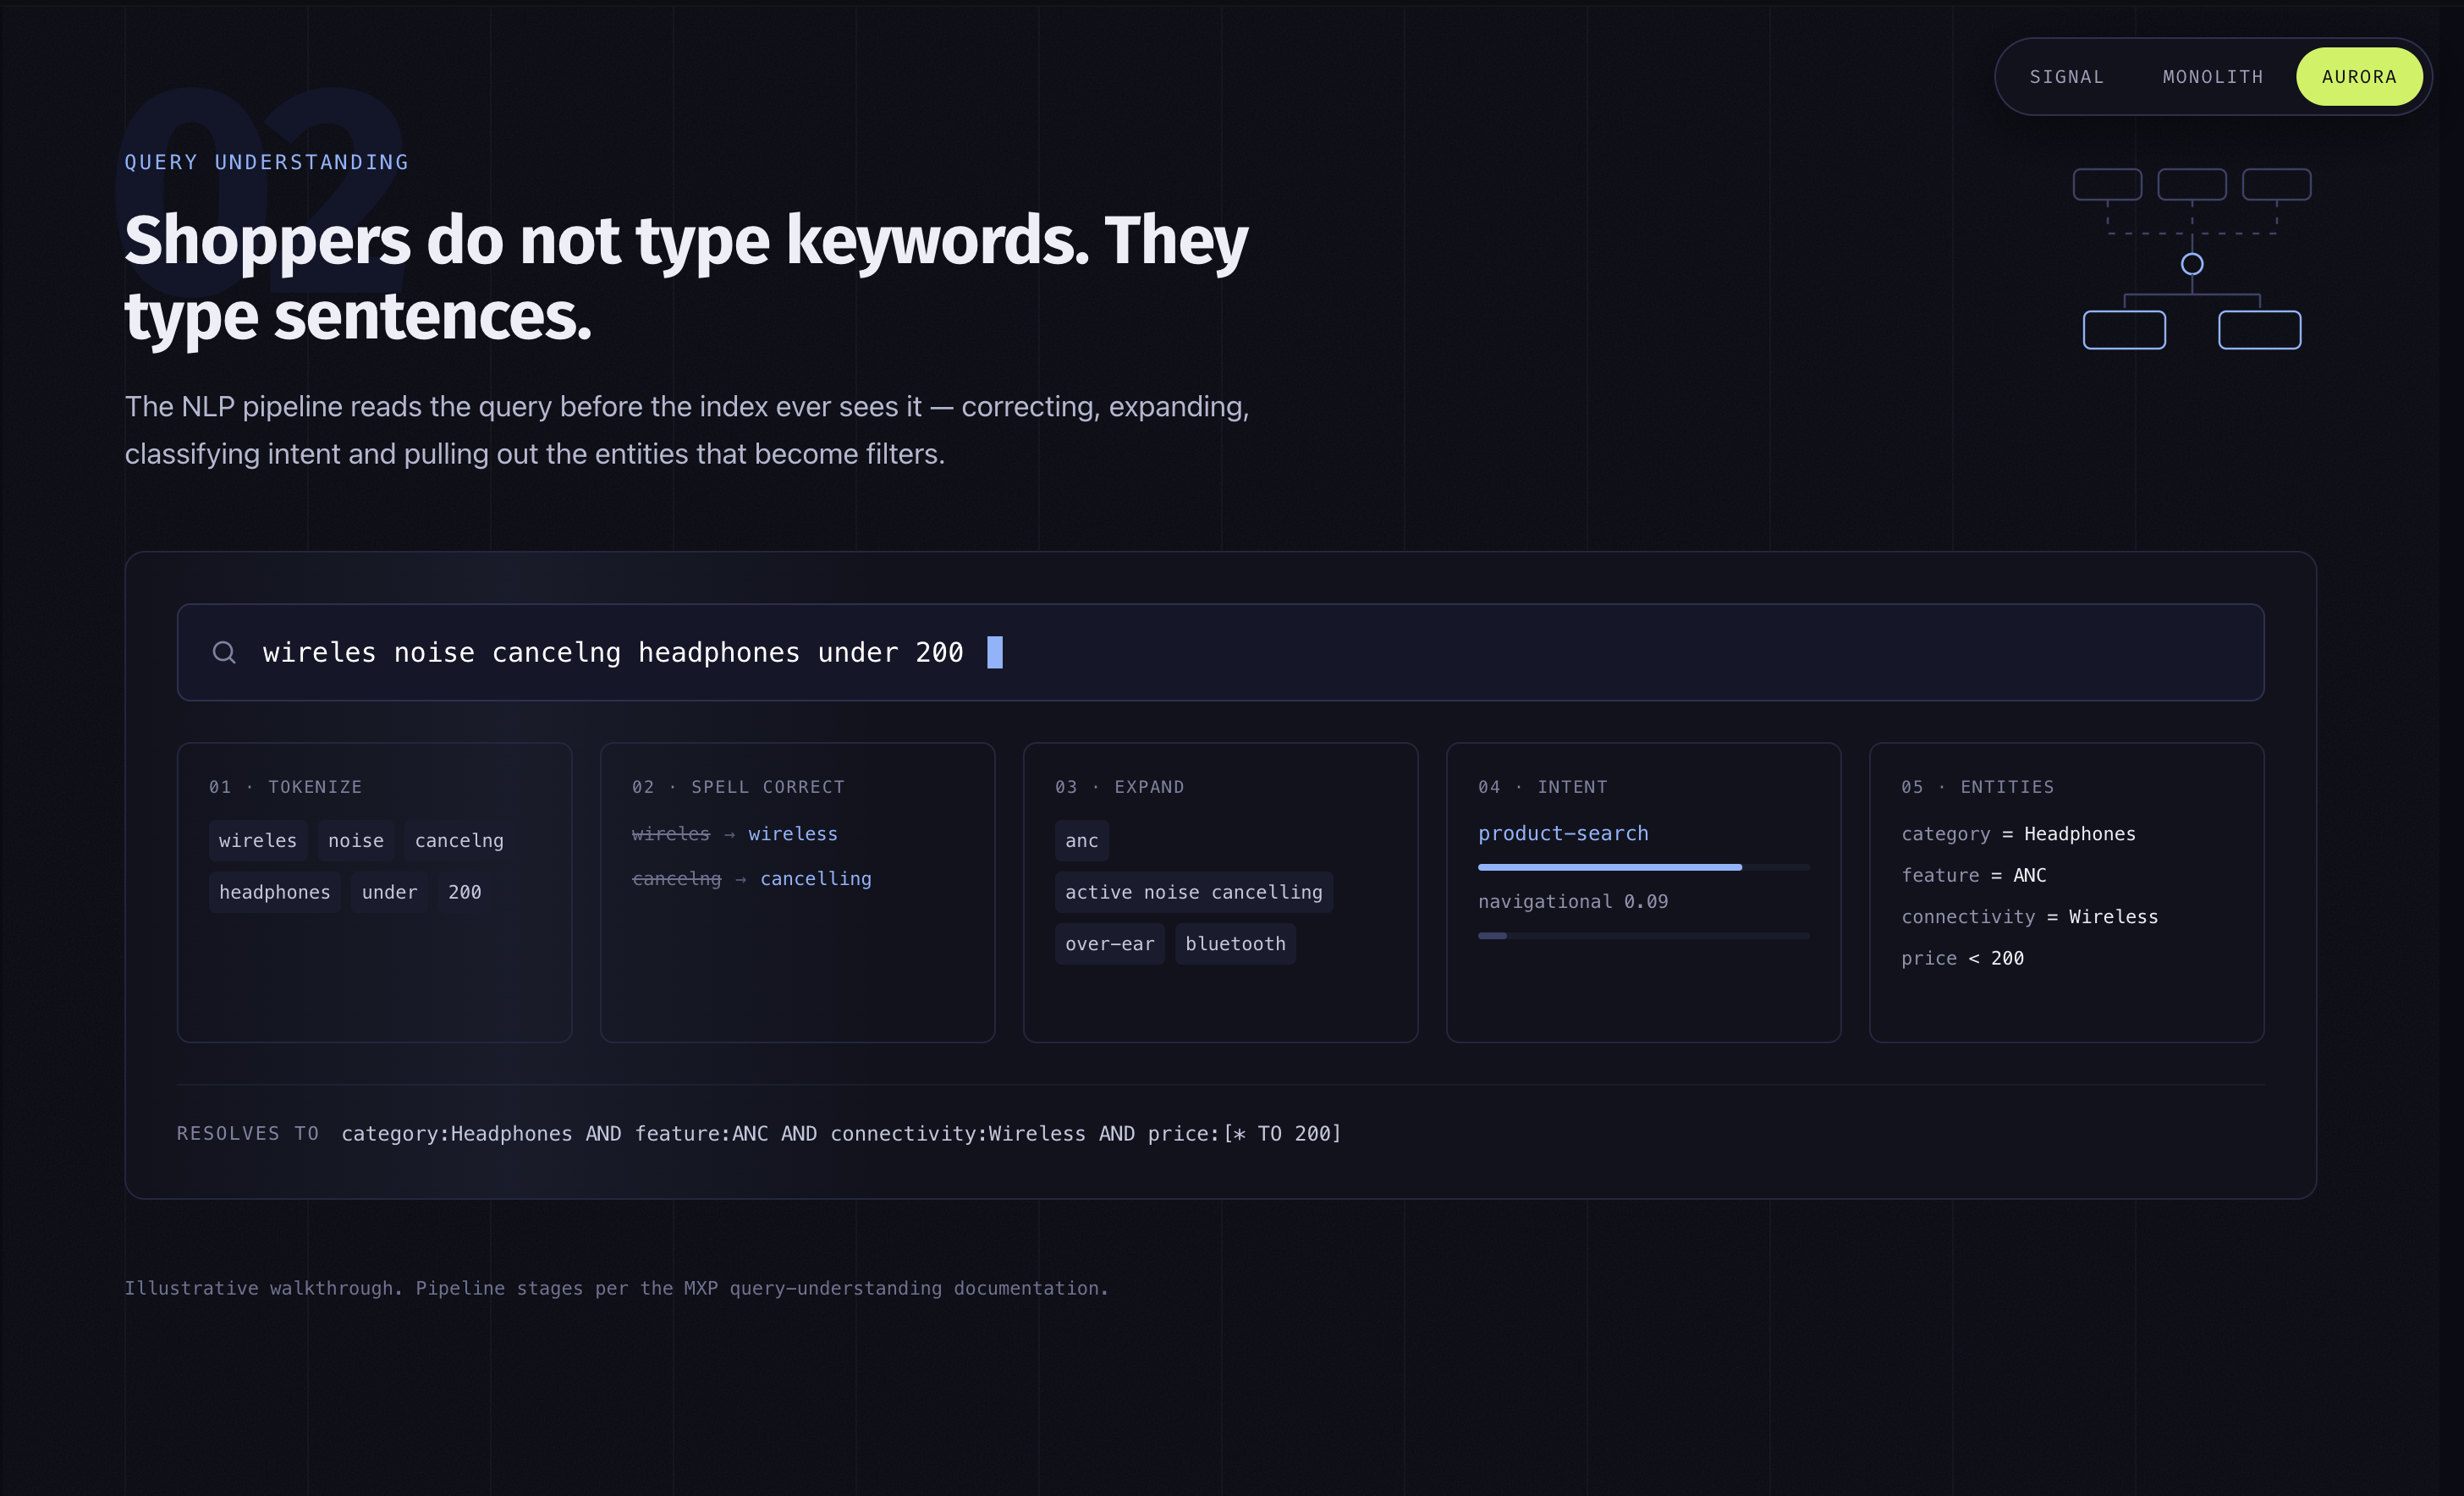
Task: Click the illustrative walkthrough footnote
Action: (616, 1289)
